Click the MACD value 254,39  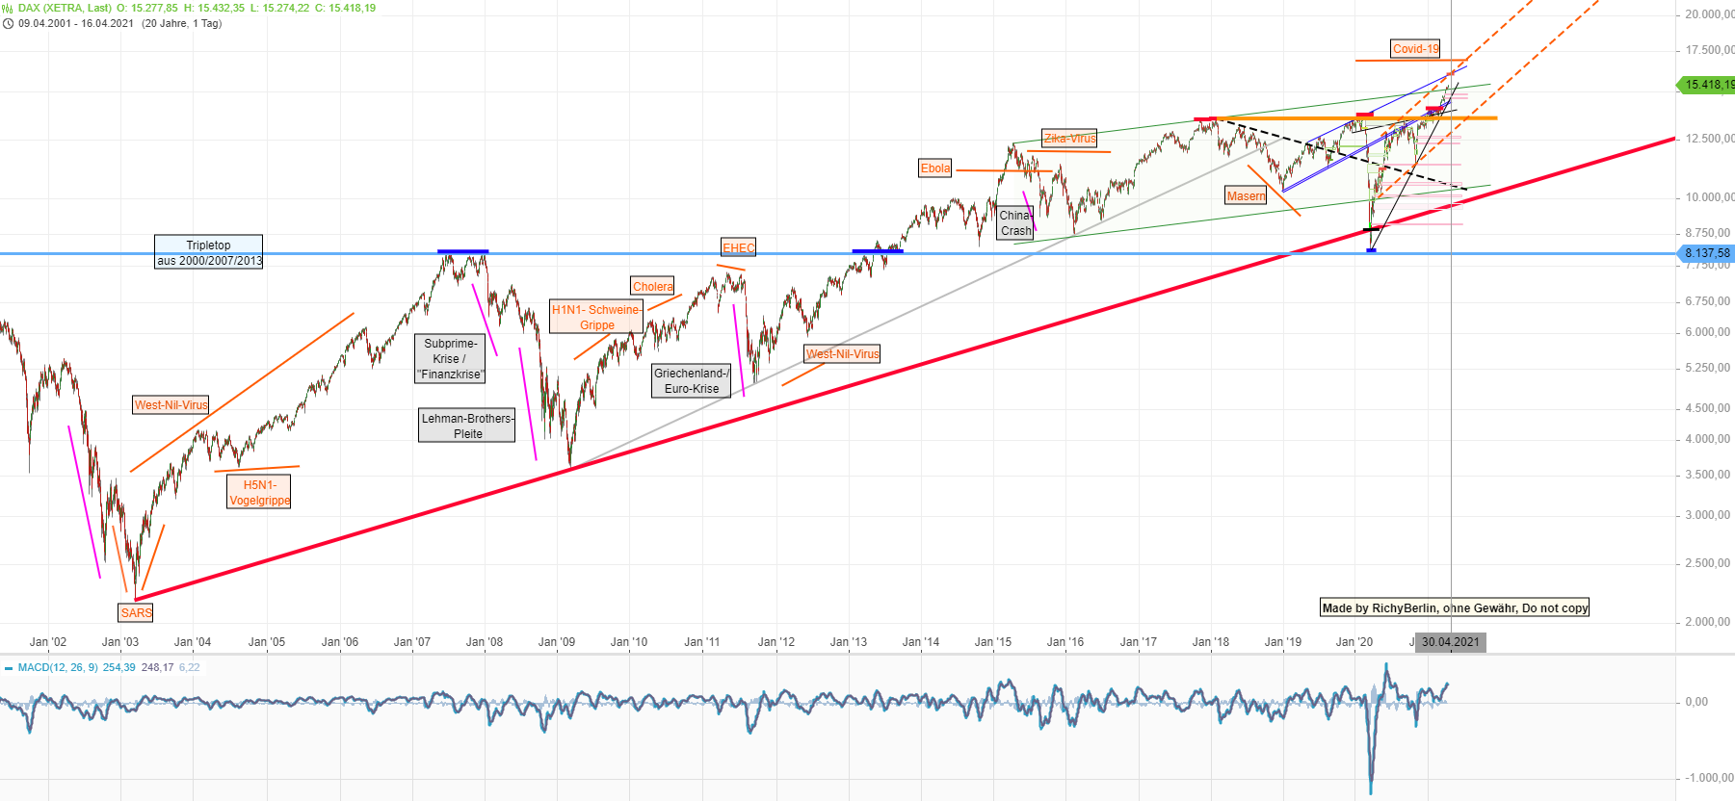(x=119, y=667)
